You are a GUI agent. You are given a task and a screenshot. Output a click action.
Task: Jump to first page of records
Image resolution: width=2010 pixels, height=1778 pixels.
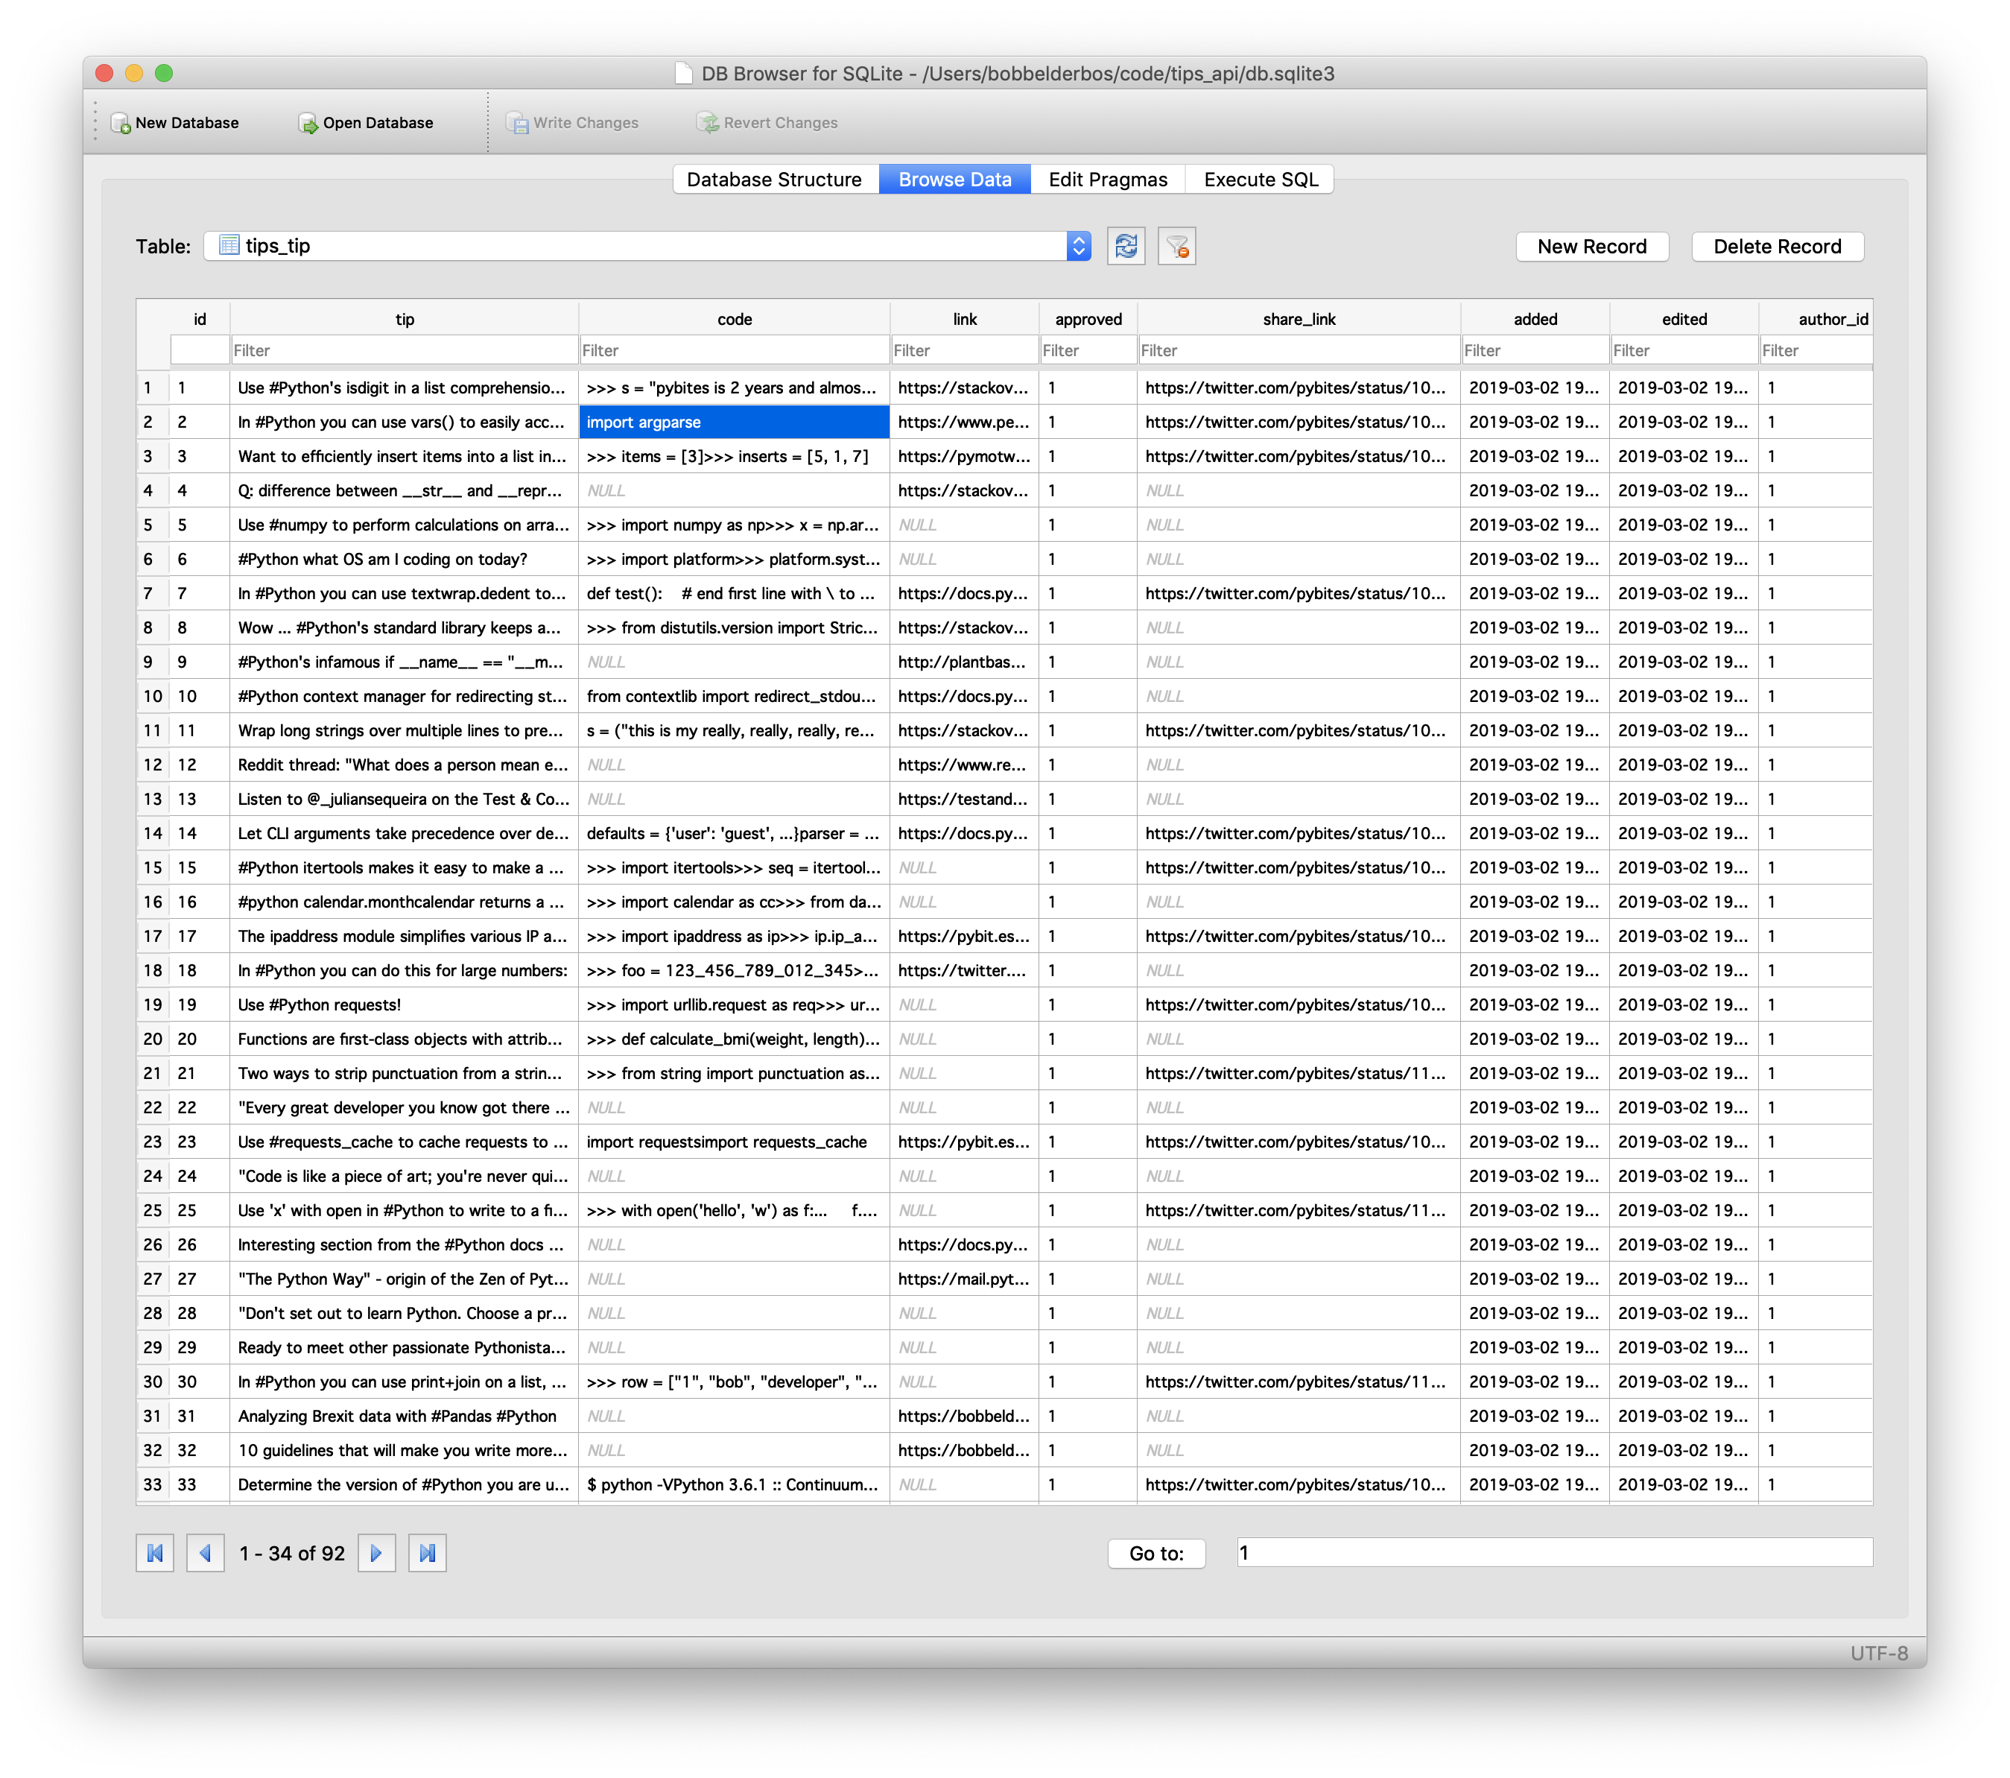(x=154, y=1553)
